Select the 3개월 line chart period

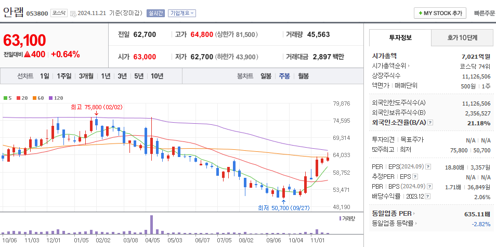[x=86, y=76]
